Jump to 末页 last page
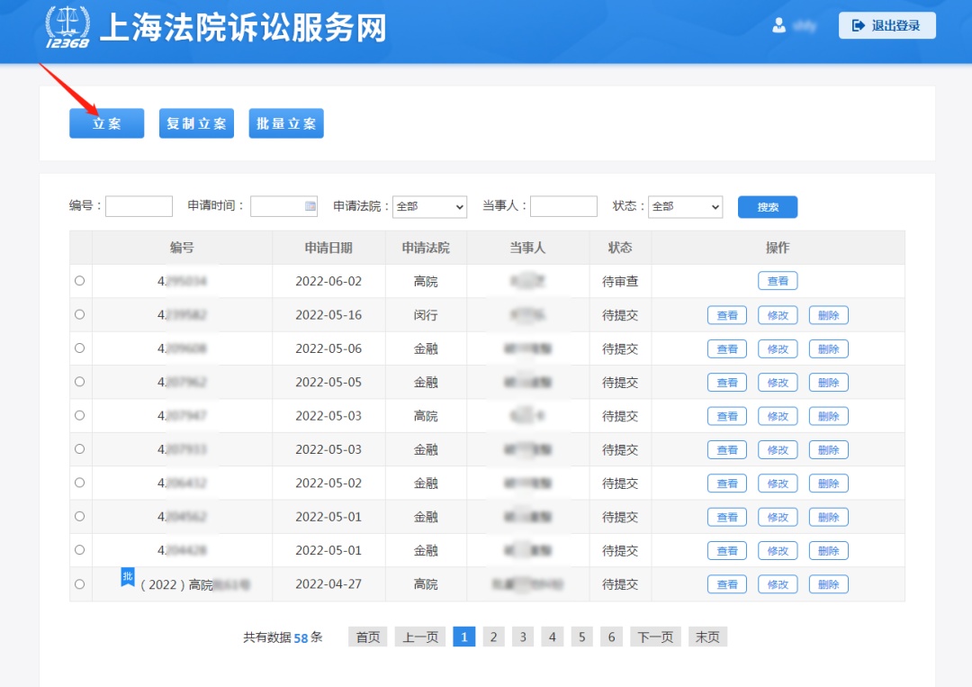The image size is (972, 687). point(708,637)
